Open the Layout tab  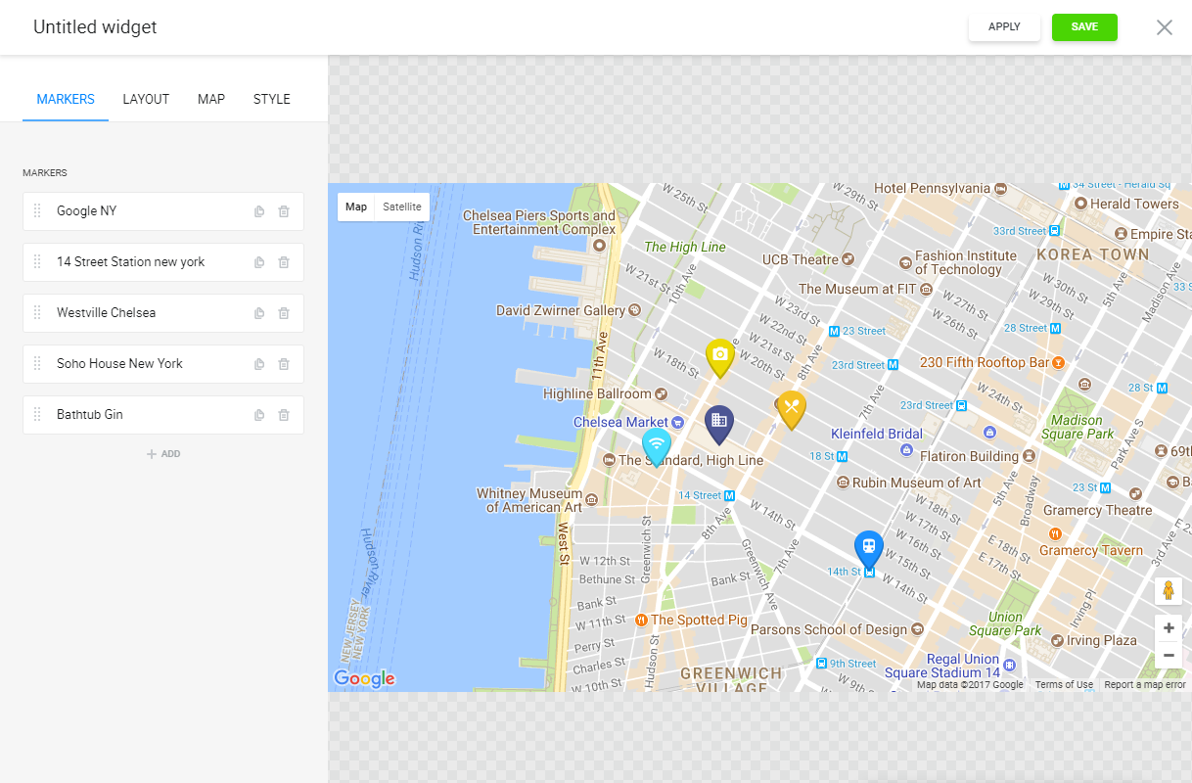(x=146, y=99)
